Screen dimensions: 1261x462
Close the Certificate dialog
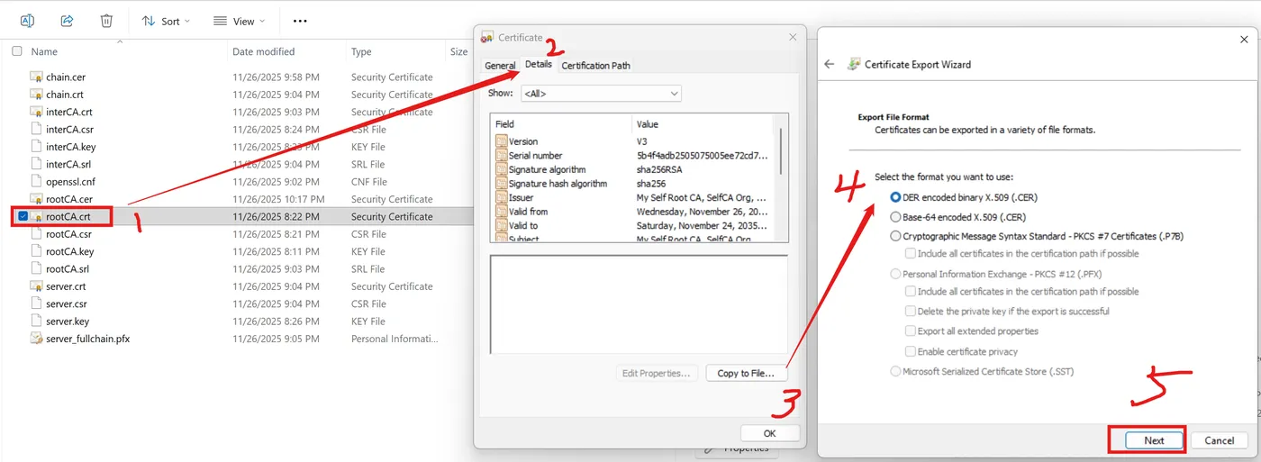click(793, 37)
